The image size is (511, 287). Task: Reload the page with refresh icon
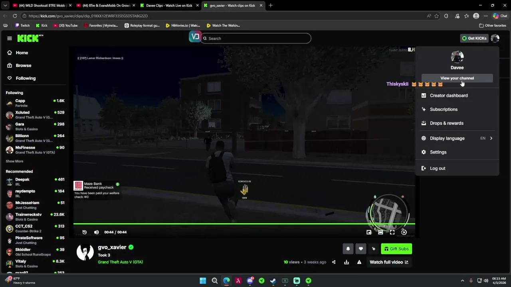(x=15, y=16)
